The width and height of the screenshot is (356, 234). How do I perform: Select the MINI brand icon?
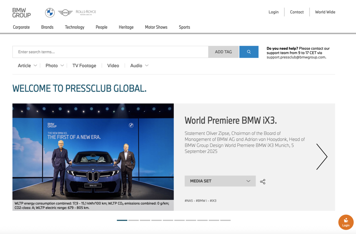click(65, 12)
